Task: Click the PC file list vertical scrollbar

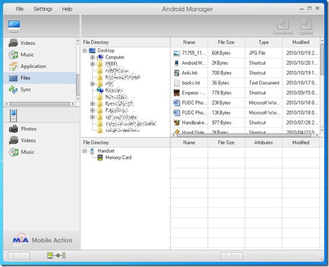Action: pyautogui.click(x=322, y=60)
